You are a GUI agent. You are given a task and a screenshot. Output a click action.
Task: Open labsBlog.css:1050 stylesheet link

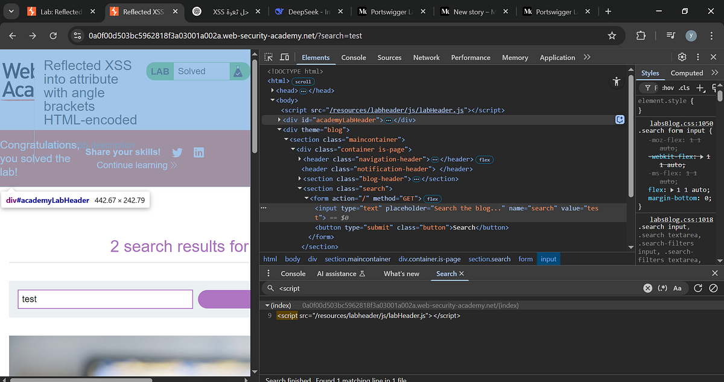tap(681, 123)
